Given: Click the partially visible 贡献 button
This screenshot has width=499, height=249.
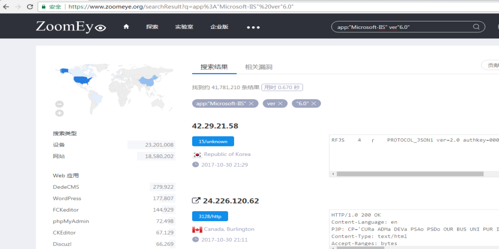Looking at the screenshot, I should pos(490,65).
